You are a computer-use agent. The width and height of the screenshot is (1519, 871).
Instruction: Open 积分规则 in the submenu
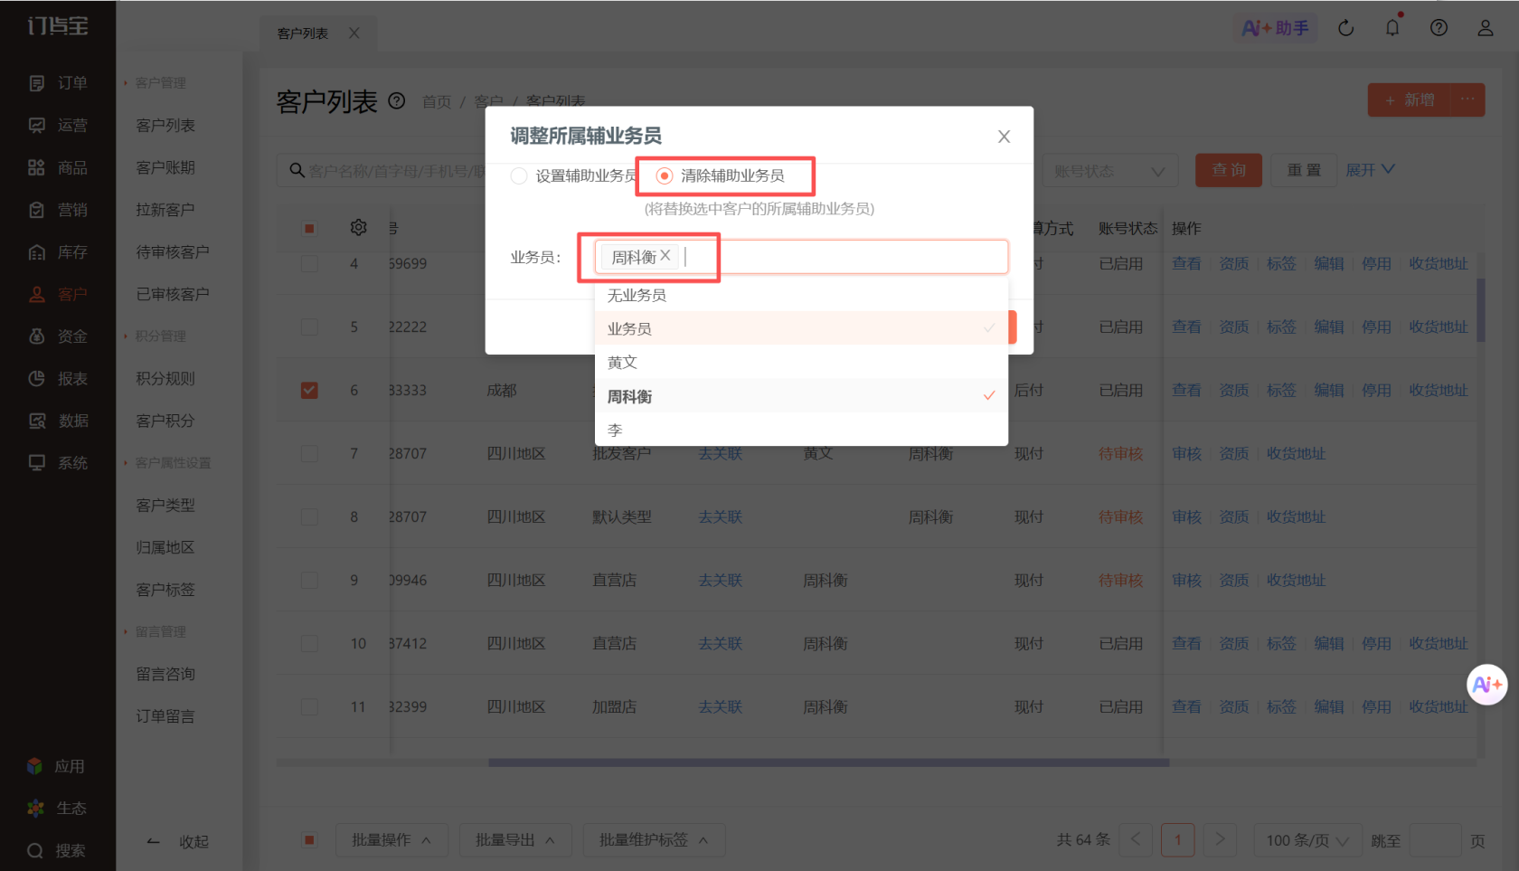pos(165,379)
